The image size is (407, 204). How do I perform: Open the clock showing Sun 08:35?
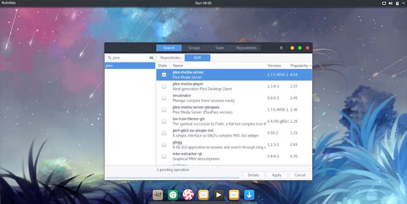(x=203, y=3)
